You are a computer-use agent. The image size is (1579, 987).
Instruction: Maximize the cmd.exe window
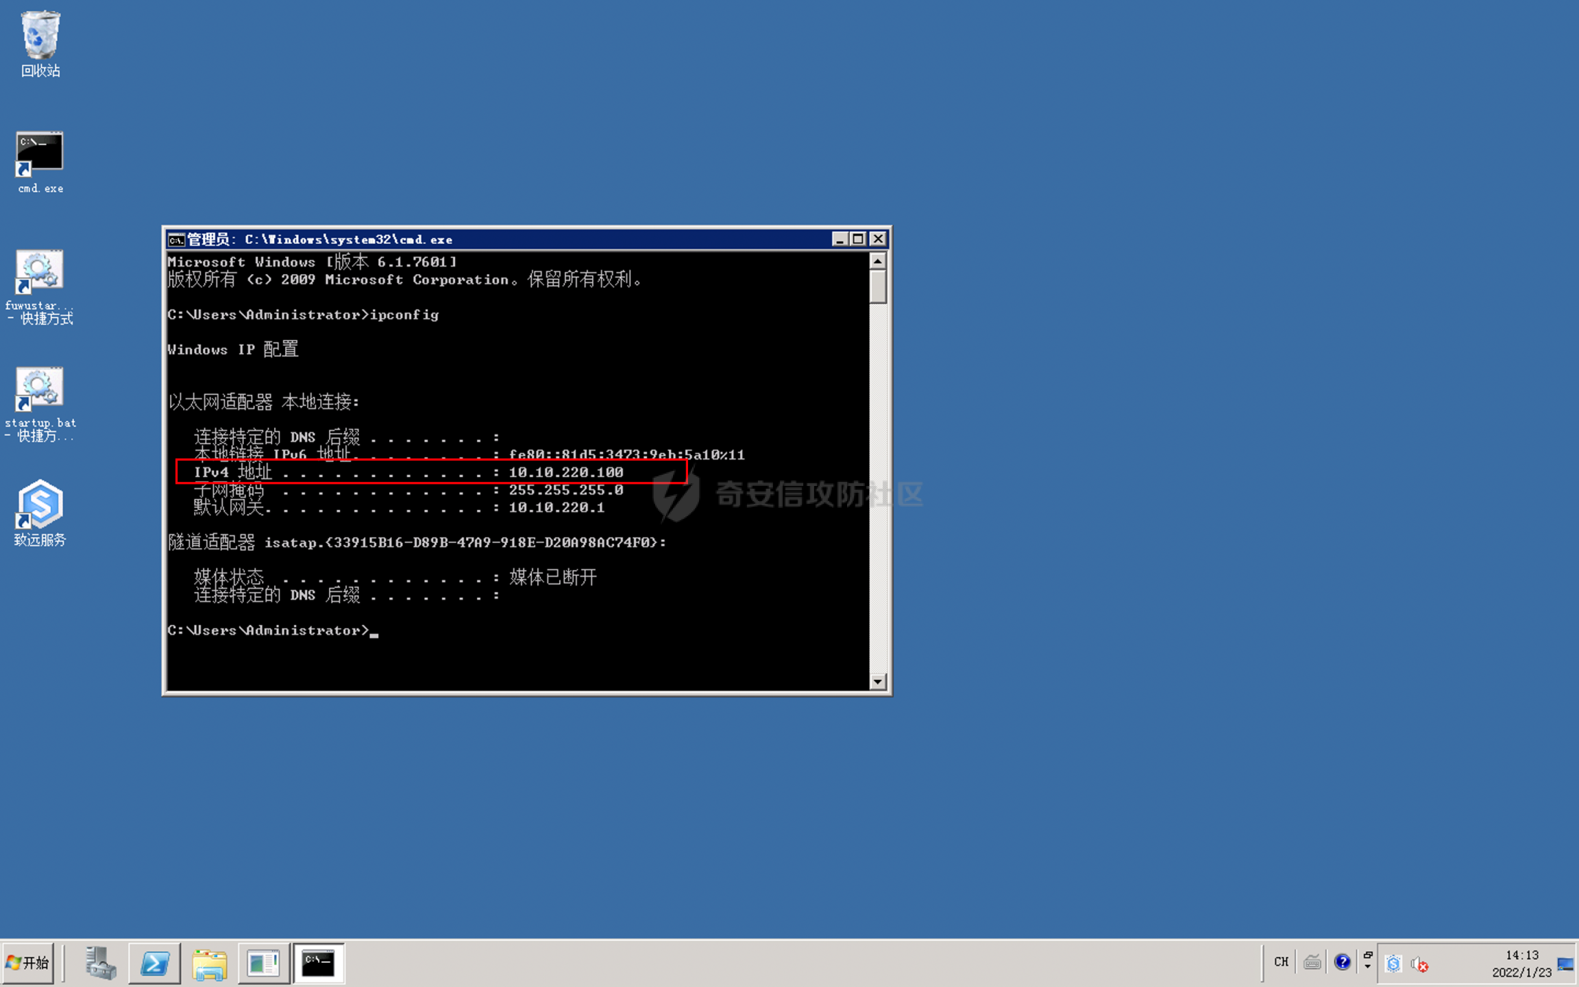pos(858,239)
